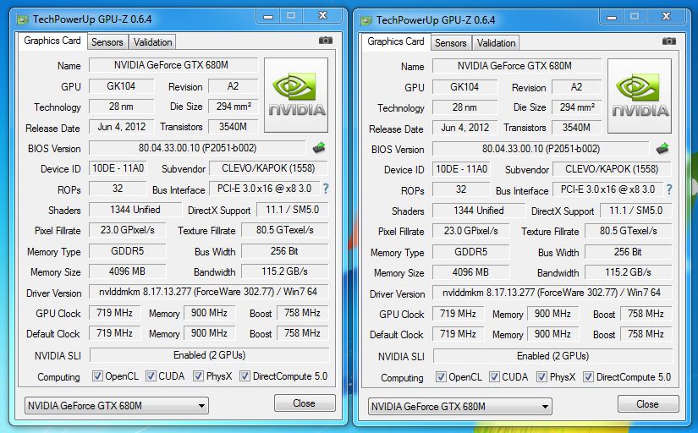Click PCI-E 3.0 x16 @ x8 3.0, right window
Viewport: 698px width, 433px height.
(x=607, y=189)
